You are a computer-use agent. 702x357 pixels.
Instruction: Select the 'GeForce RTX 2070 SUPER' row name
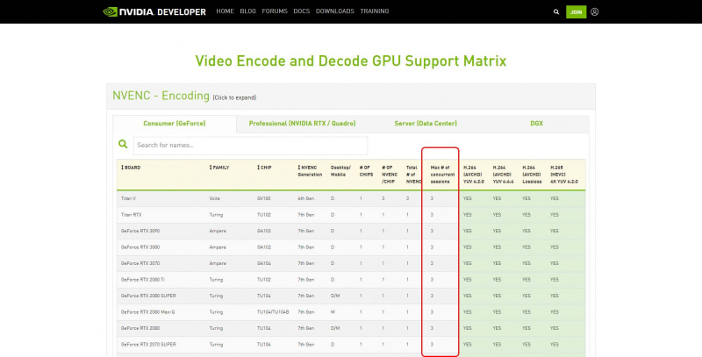click(148, 345)
